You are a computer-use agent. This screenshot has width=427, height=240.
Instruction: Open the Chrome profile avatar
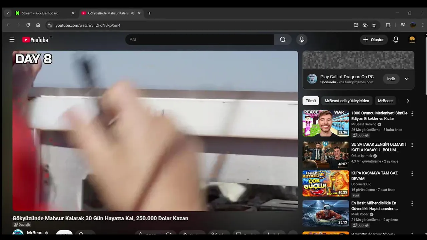pos(413,25)
